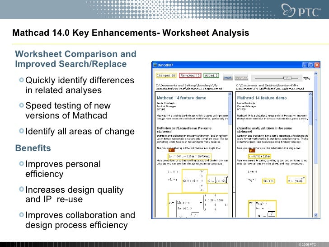Click the yellow 'Changed: 26' counter
This screenshot has width=329, height=247.
pyautogui.click(x=166, y=76)
